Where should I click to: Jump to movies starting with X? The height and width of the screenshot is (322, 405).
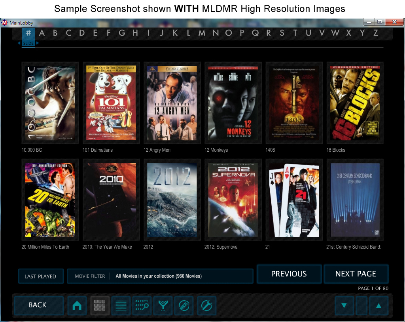349,33
